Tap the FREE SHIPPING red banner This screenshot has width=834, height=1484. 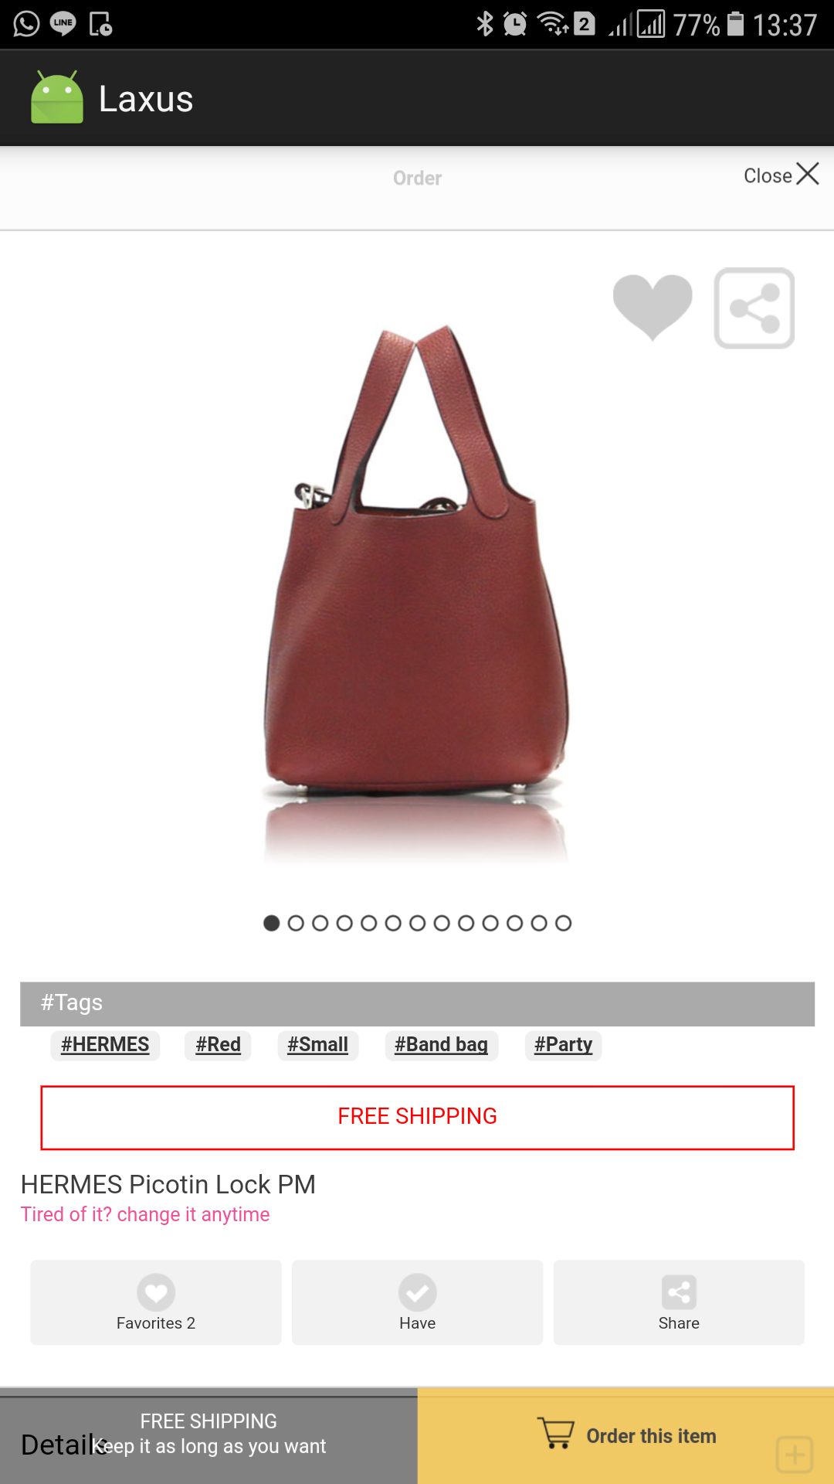coord(417,1118)
